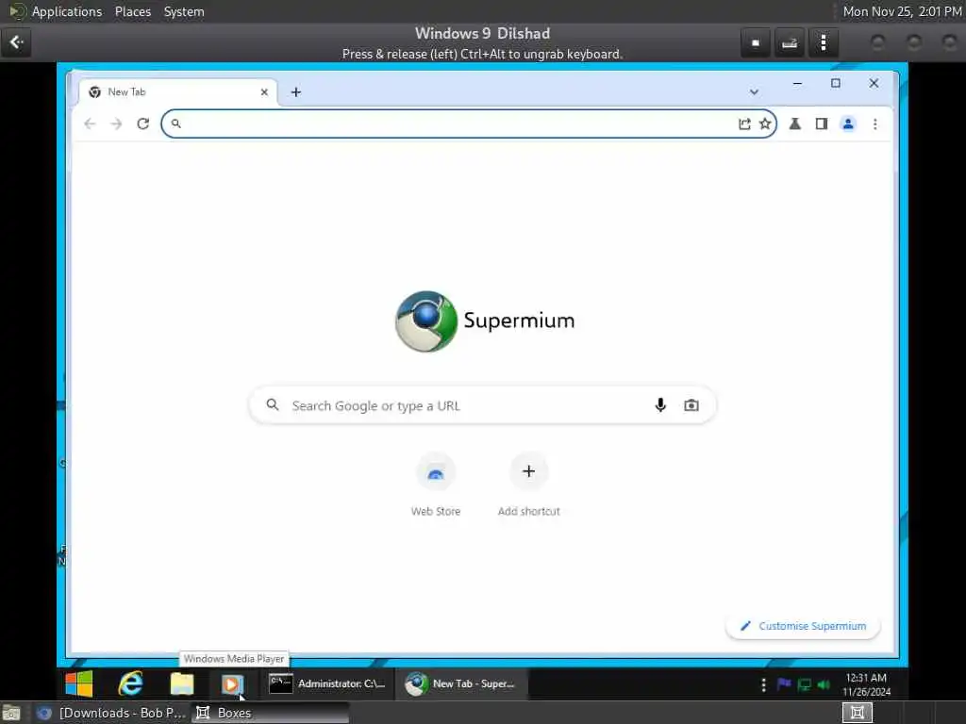Open the Chrome Labs flask icon
The width and height of the screenshot is (966, 724).
click(x=794, y=123)
